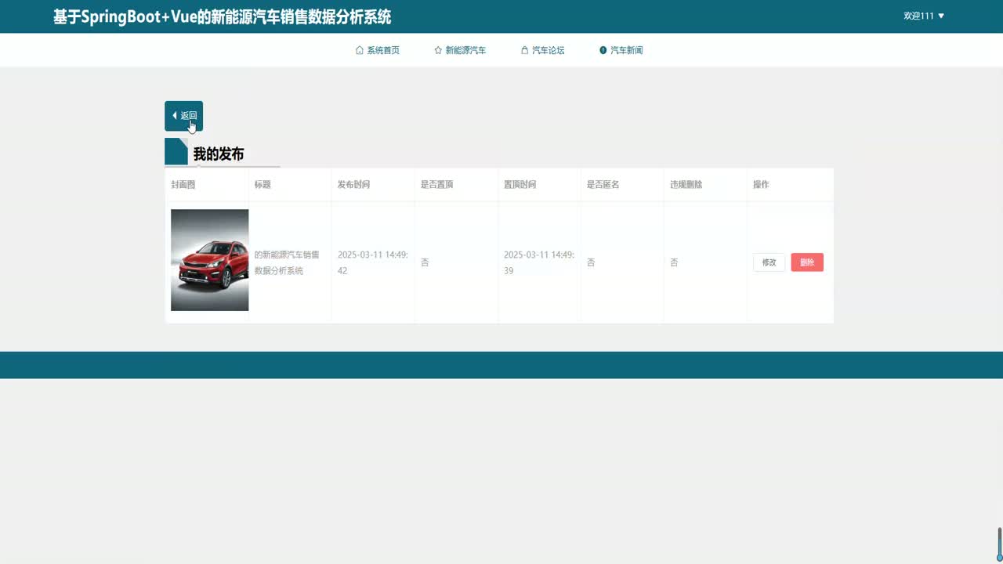Open the 汽车论坛 menu item

coord(542,50)
